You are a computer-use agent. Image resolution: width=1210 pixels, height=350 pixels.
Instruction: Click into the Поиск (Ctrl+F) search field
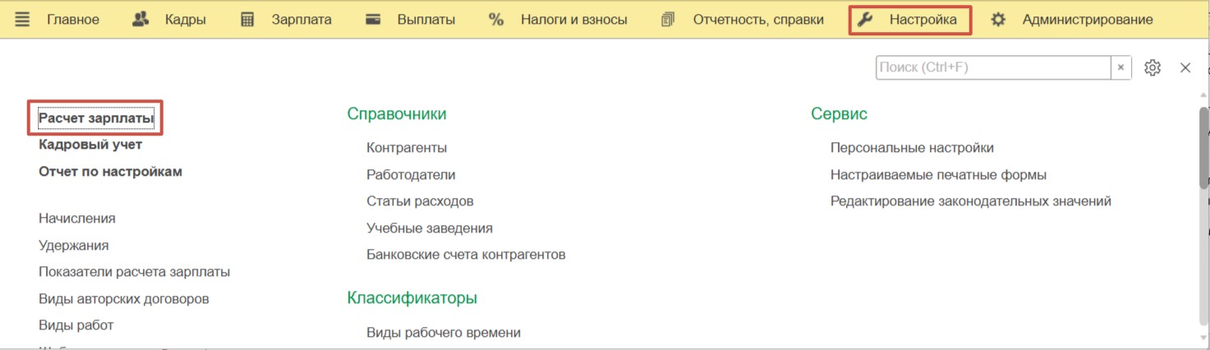[x=992, y=68]
